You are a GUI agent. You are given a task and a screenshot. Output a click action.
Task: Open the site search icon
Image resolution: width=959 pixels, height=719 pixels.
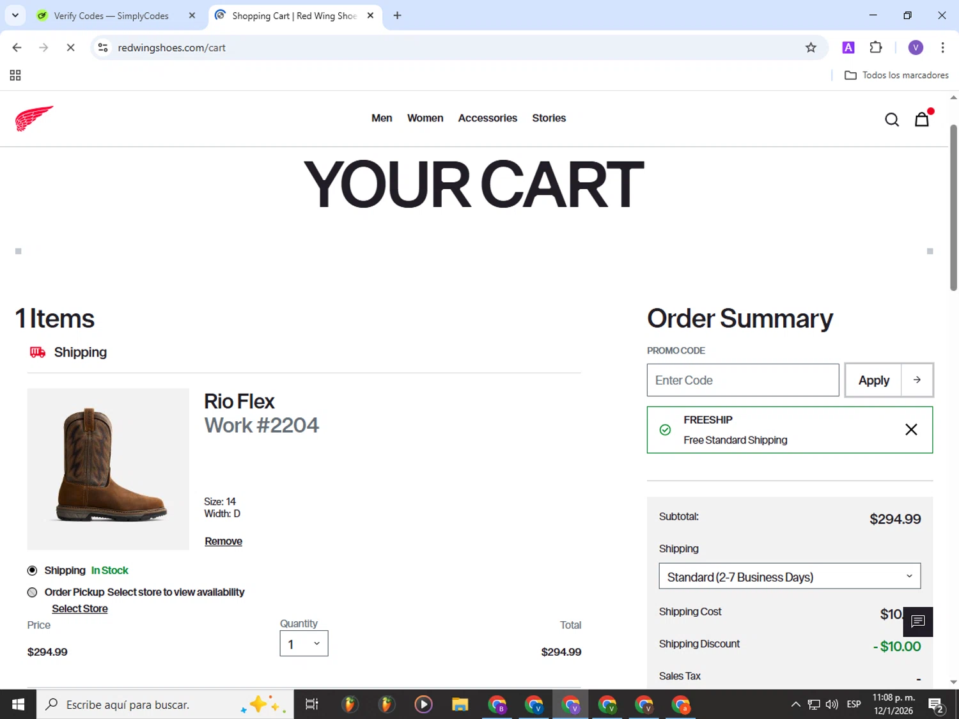[891, 120]
